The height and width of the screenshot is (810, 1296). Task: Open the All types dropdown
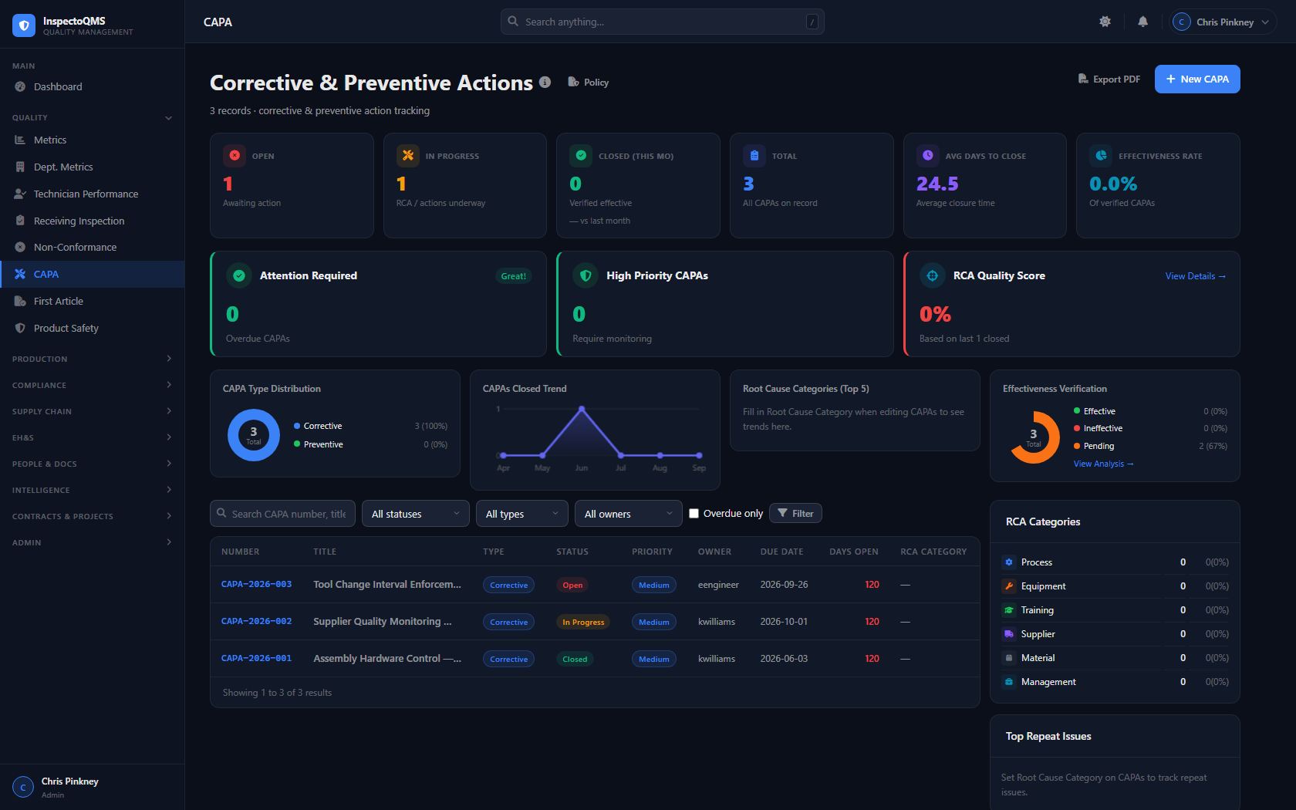tap(521, 514)
